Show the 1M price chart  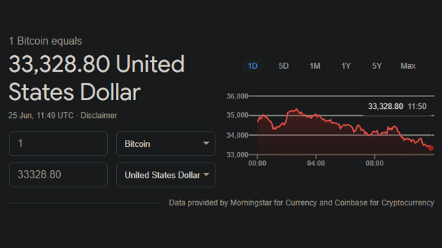[x=315, y=66]
